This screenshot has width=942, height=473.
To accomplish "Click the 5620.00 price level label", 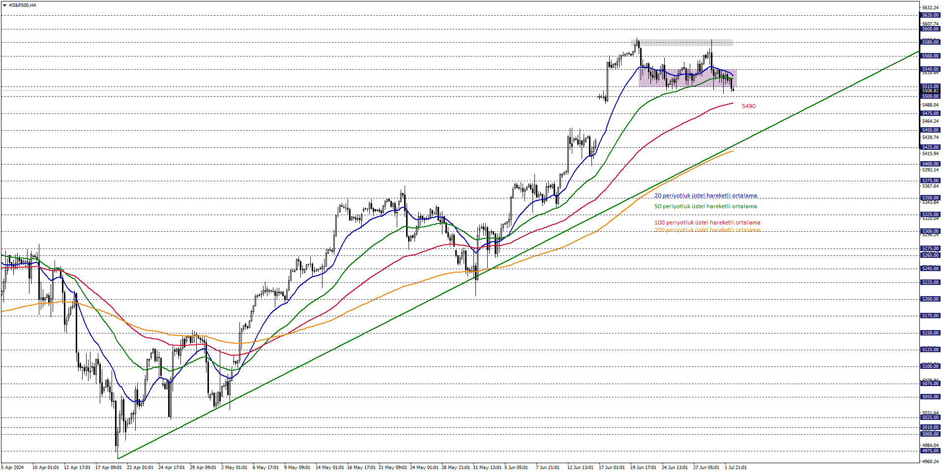I will click(930, 15).
